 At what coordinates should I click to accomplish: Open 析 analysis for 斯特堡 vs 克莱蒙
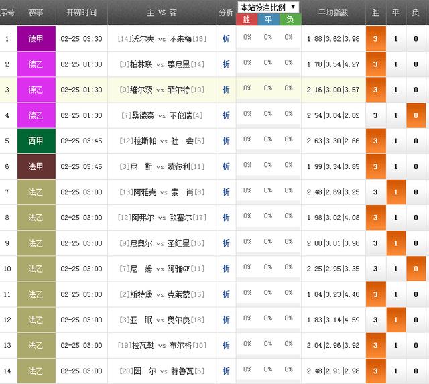click(226, 294)
